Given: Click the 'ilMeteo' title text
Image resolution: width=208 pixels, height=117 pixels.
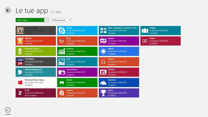Looking at the screenshot, I should pyautogui.click(x=28, y=38).
